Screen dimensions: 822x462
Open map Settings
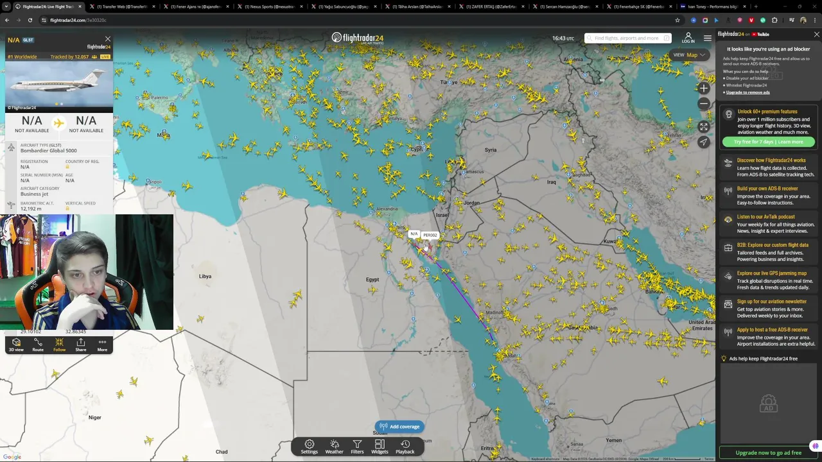click(309, 447)
